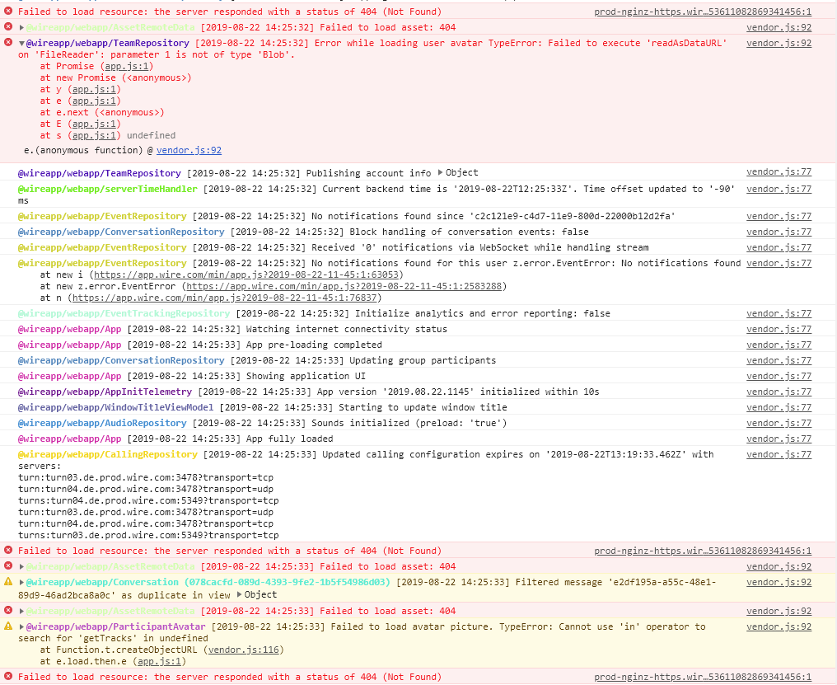Screen dimensions: 837x685
Task: Open the app.js URL ending 1:76837
Action: (x=225, y=298)
